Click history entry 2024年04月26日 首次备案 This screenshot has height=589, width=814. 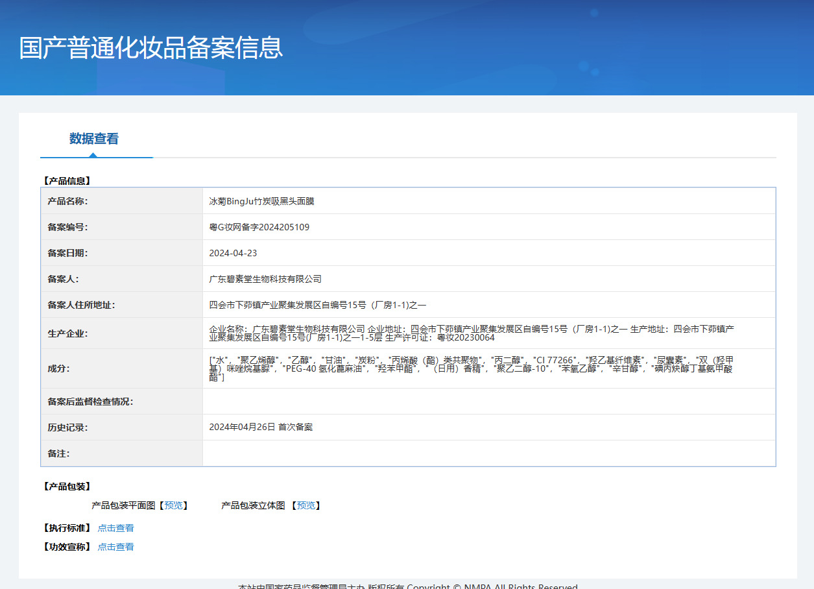coord(261,427)
